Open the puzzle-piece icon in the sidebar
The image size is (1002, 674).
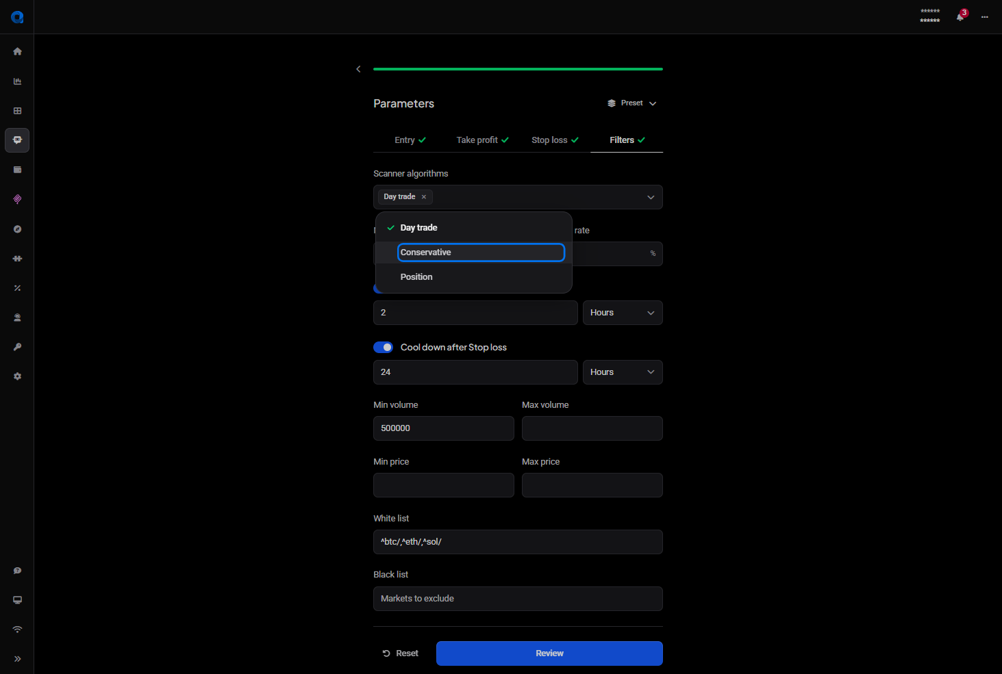point(17,259)
